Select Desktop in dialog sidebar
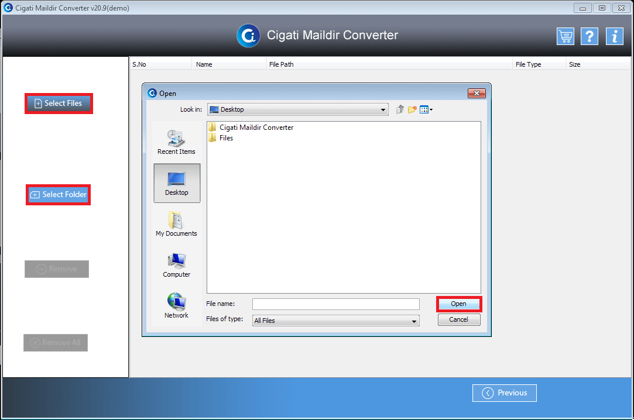The image size is (634, 420). point(177,183)
